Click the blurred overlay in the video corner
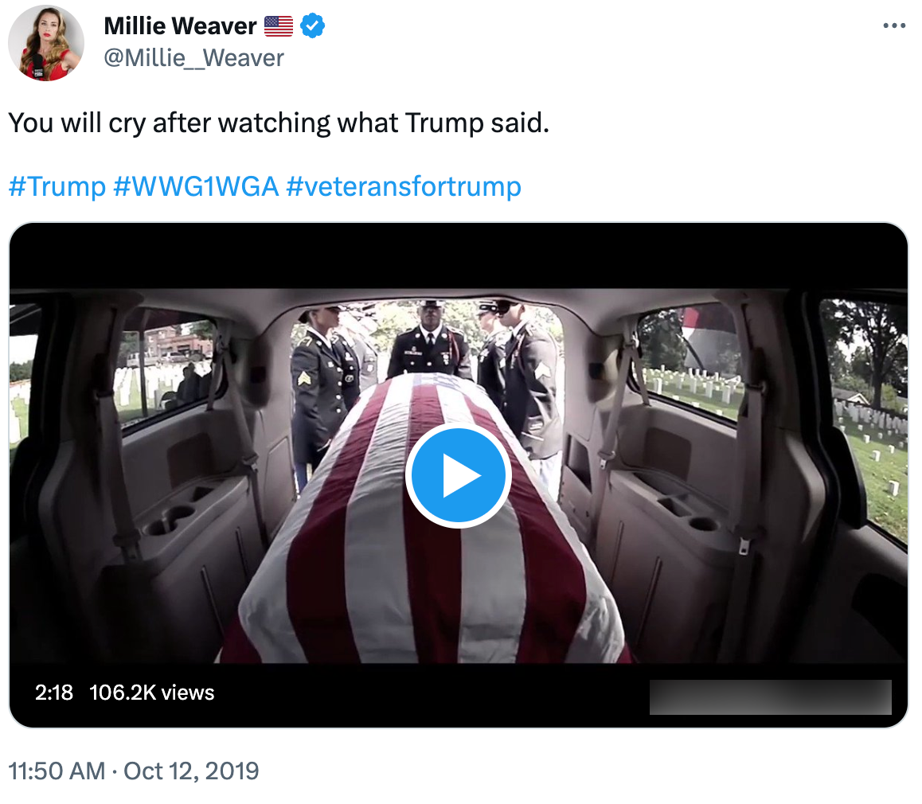This screenshot has height=804, width=922. click(x=769, y=696)
